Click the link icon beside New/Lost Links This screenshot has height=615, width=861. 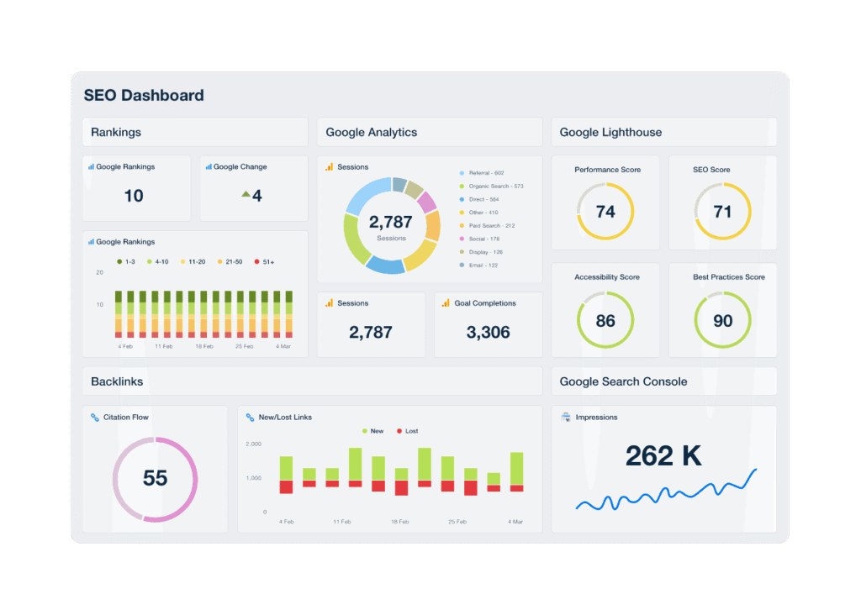coord(250,418)
